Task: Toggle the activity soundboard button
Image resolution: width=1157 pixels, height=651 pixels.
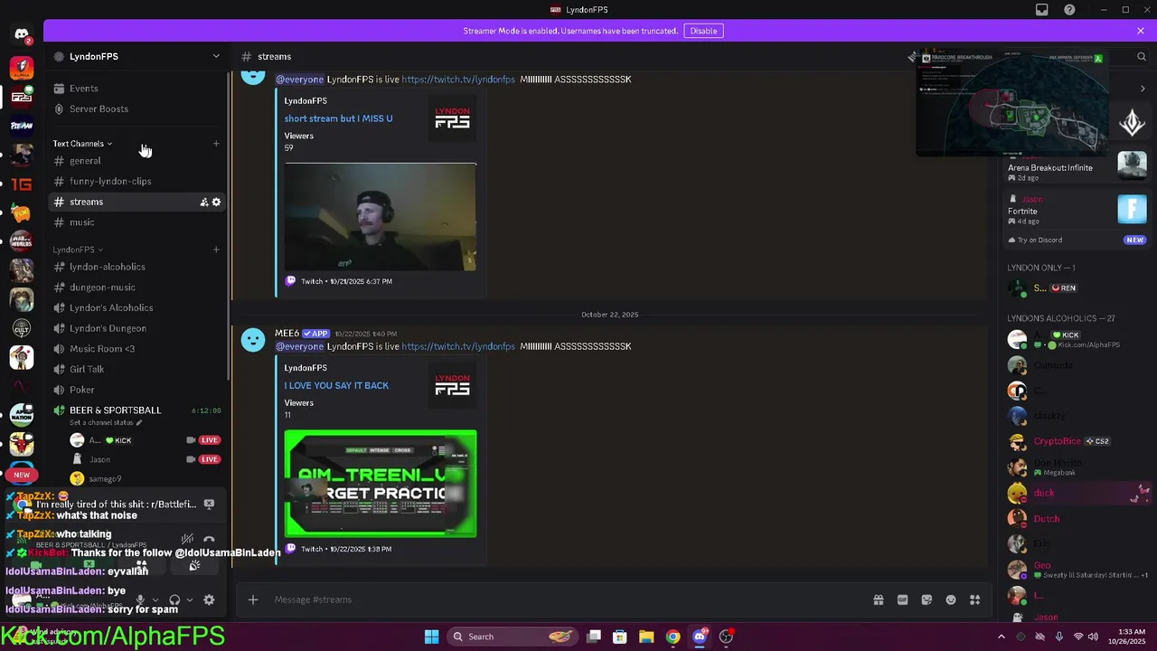Action: point(194,565)
